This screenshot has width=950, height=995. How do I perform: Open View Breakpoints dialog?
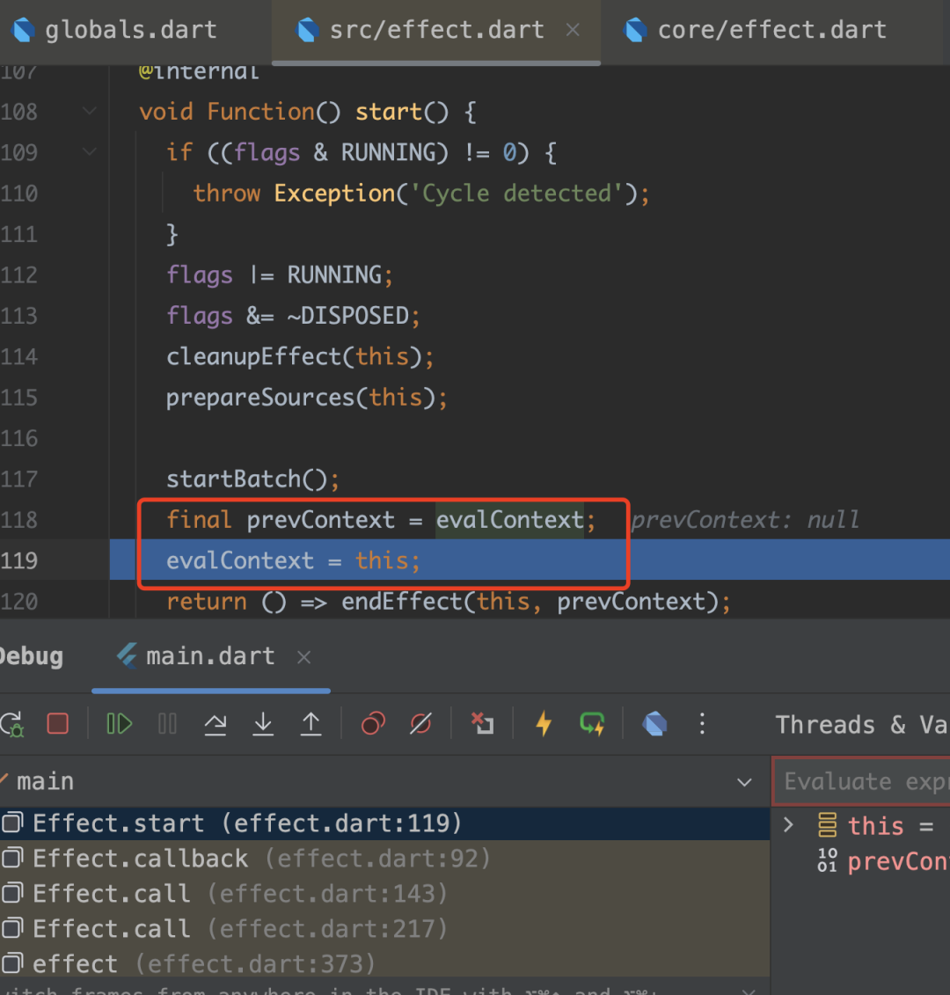click(x=374, y=724)
